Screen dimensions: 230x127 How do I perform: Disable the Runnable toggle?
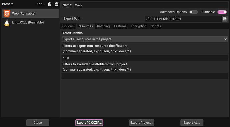point(222,12)
